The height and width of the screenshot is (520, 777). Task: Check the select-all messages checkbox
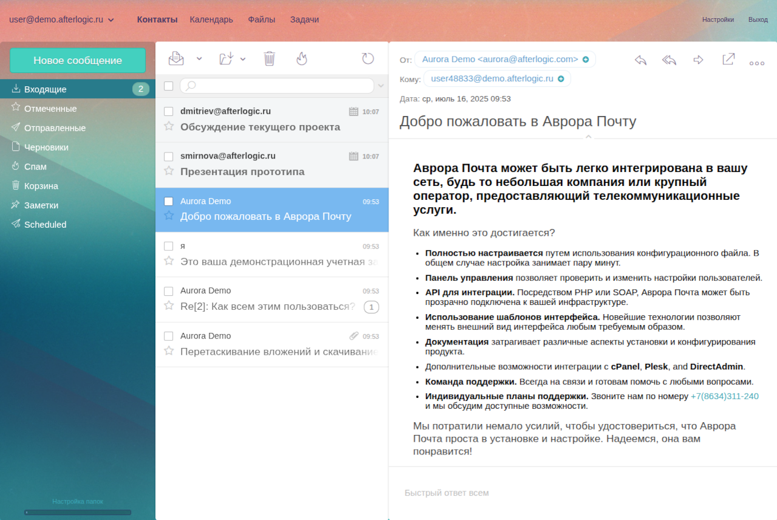coord(169,86)
